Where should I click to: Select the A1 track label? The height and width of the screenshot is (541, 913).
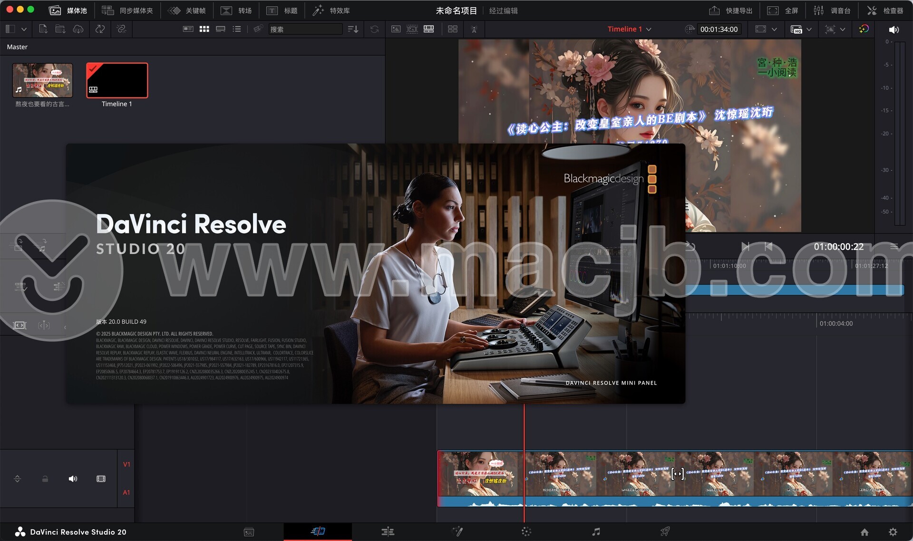126,493
